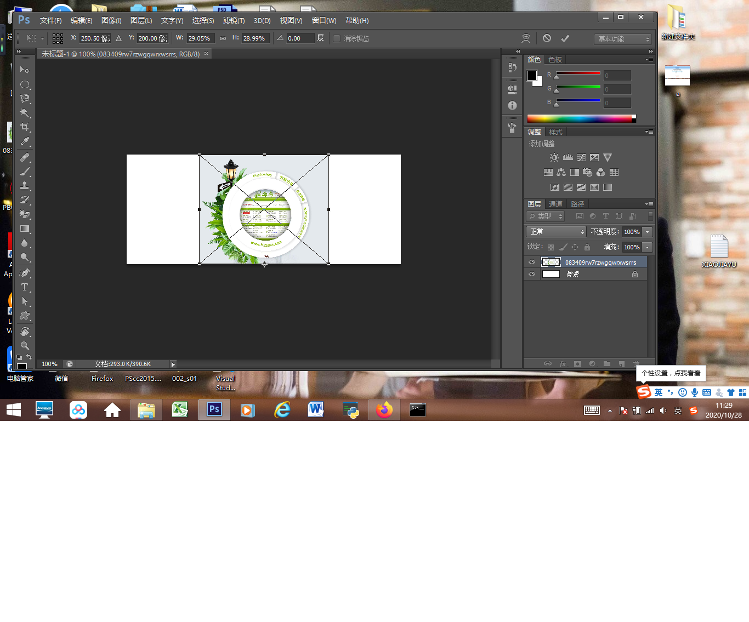The image size is (749, 622).
Task: Open the 滤镜(T) menu
Action: (x=234, y=21)
